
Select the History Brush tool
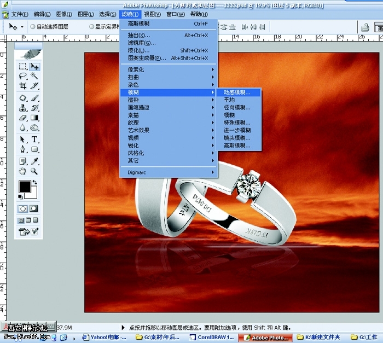tap(34, 108)
